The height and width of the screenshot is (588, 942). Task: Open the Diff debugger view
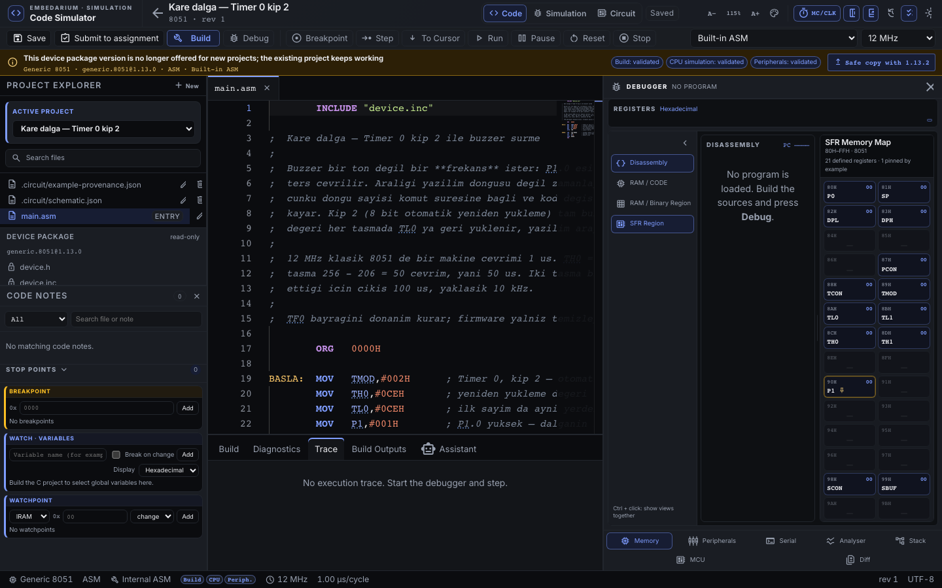click(858, 560)
